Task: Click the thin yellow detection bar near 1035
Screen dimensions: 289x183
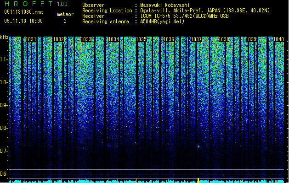Action: [136, 181]
